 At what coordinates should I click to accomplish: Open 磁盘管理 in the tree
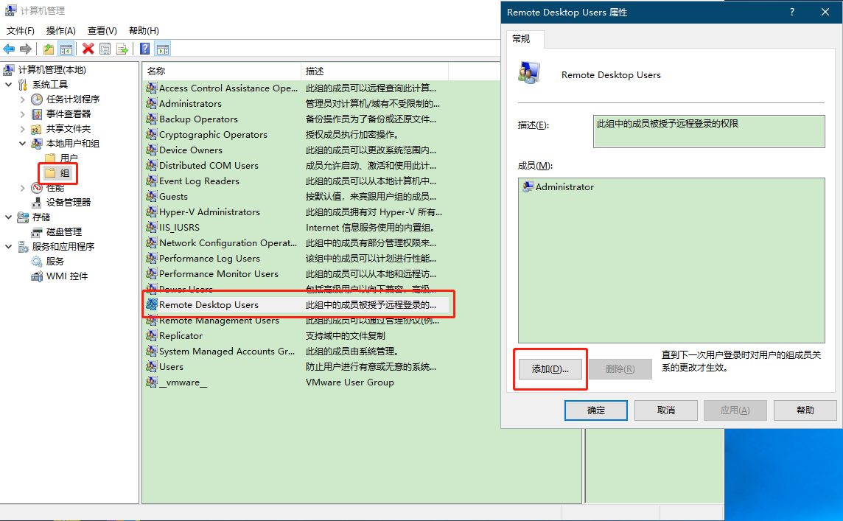click(x=64, y=231)
